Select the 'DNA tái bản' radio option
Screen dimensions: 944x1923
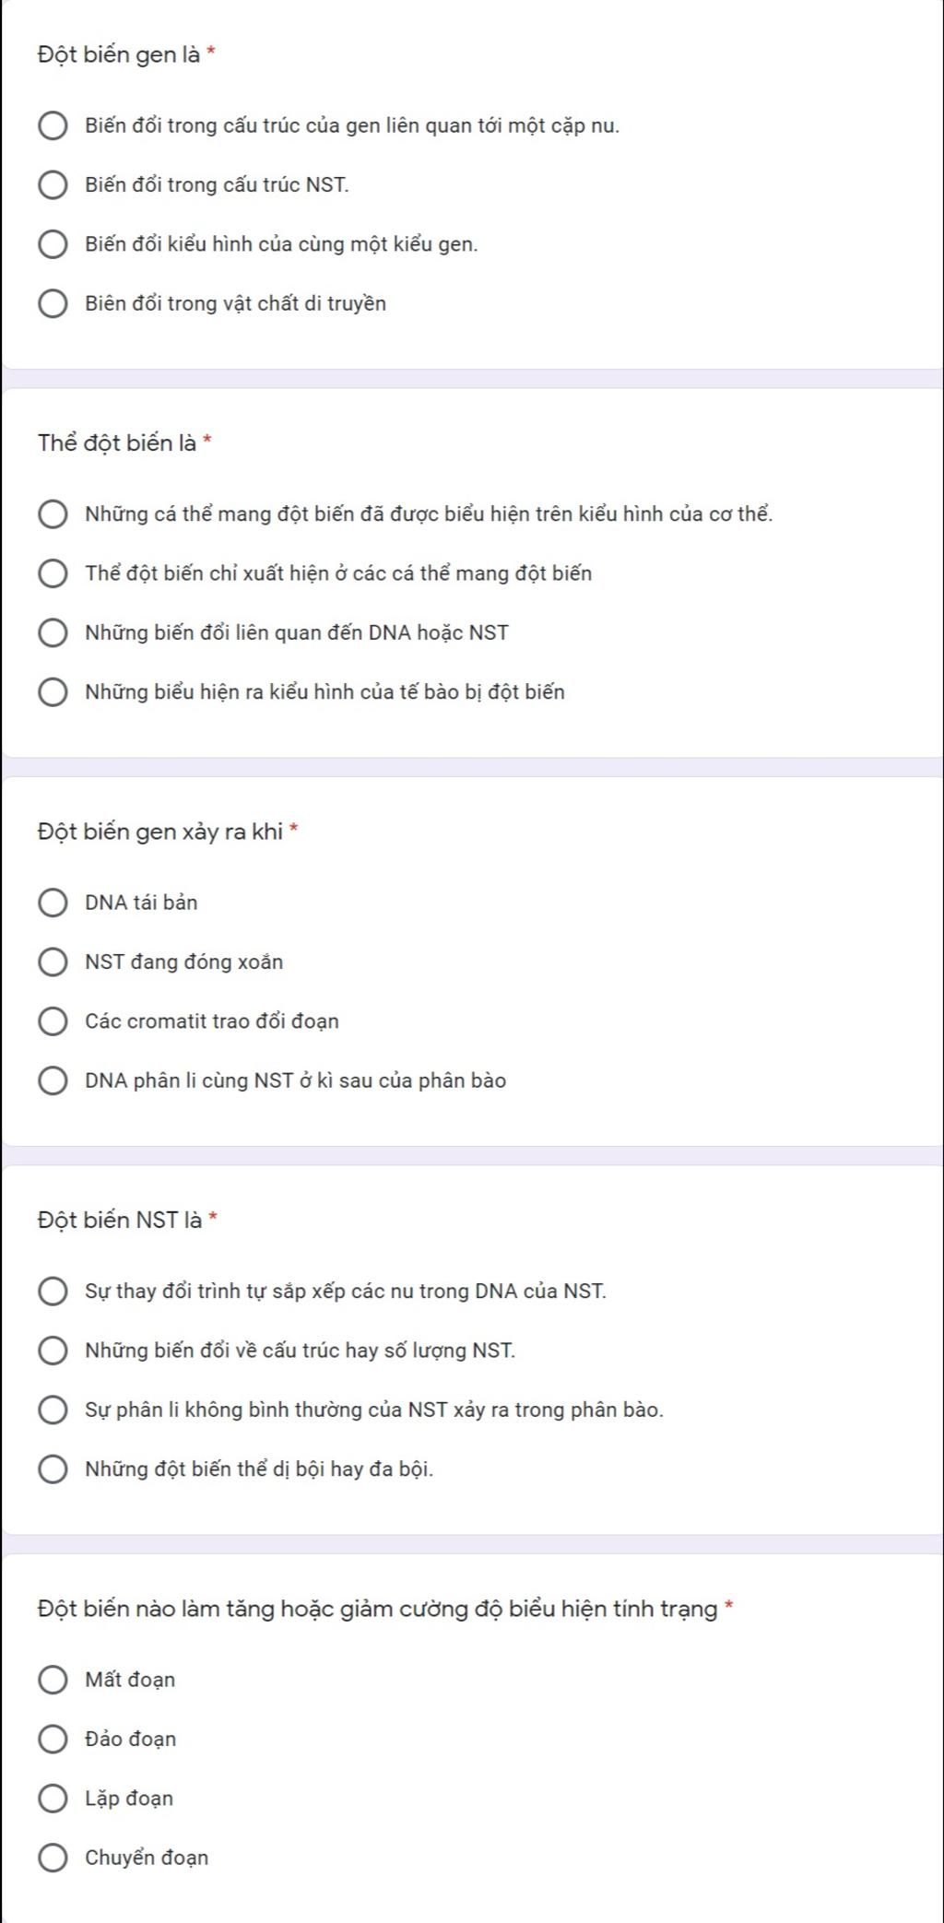pyautogui.click(x=53, y=903)
